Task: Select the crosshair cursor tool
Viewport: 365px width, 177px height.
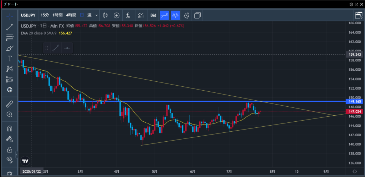Action: [10, 16]
